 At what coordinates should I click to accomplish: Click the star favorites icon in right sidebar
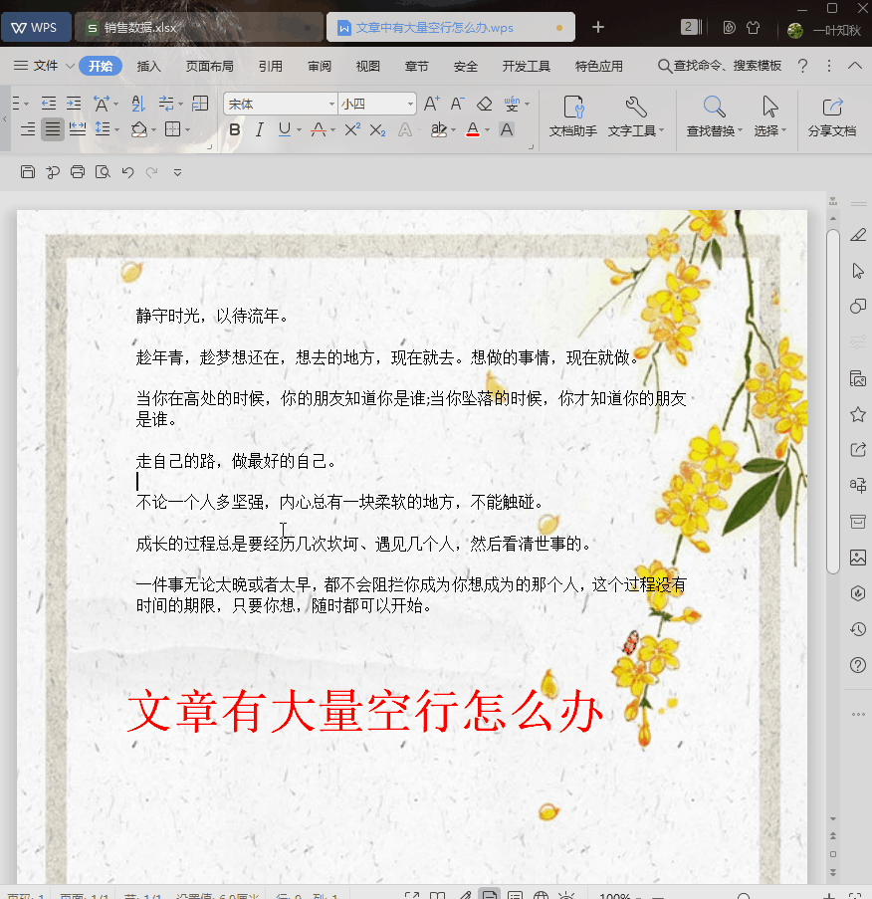857,414
